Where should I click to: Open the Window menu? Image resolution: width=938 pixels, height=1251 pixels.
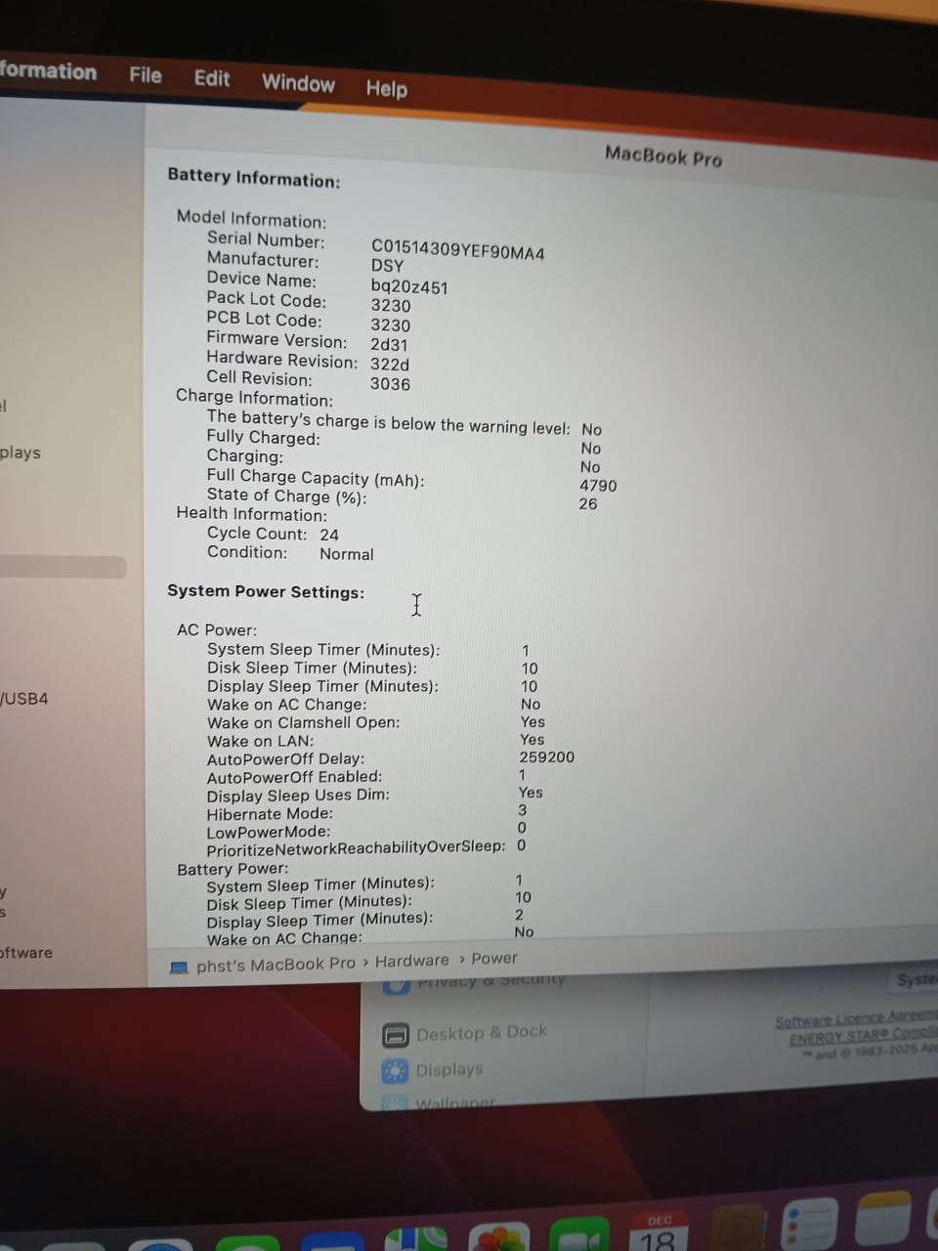(x=298, y=83)
